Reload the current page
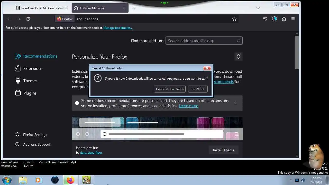Viewport: 329px width, 185px height. [28, 19]
